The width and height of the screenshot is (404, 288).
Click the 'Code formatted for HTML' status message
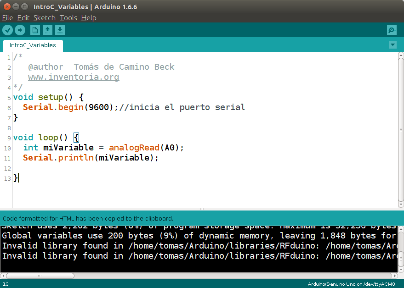click(88, 219)
